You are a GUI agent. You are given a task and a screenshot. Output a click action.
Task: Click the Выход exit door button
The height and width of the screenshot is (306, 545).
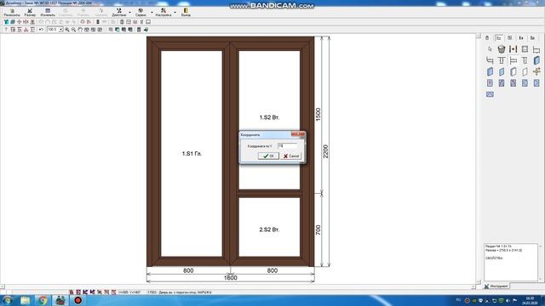click(186, 13)
